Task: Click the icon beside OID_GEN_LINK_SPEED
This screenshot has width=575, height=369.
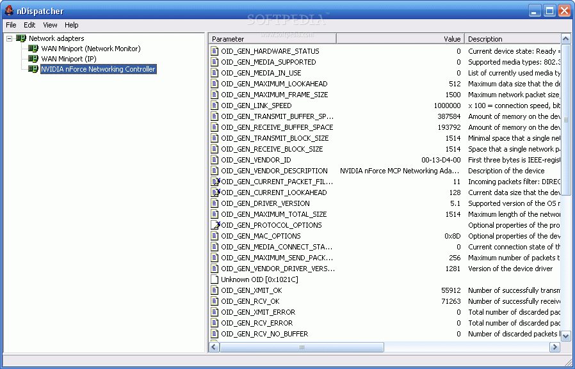Action: (x=215, y=106)
